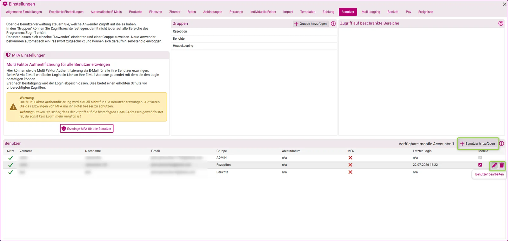Click the pencil icon to edit user
Image resolution: width=508 pixels, height=241 pixels.
click(494, 165)
